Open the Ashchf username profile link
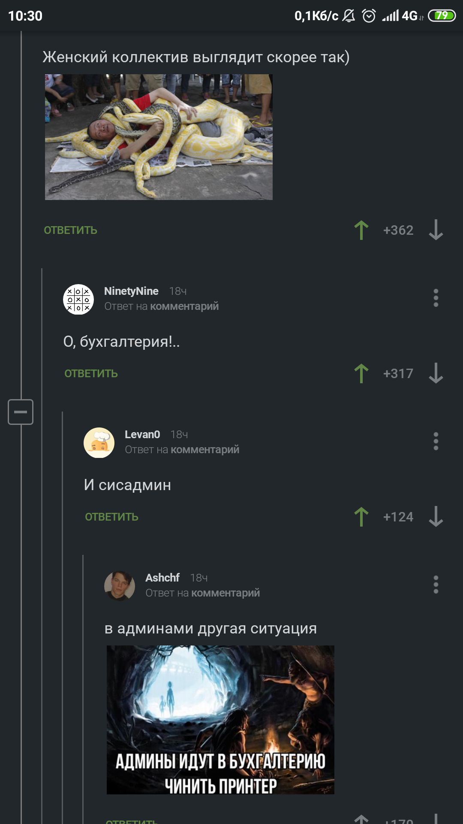This screenshot has width=463, height=824. click(x=162, y=578)
